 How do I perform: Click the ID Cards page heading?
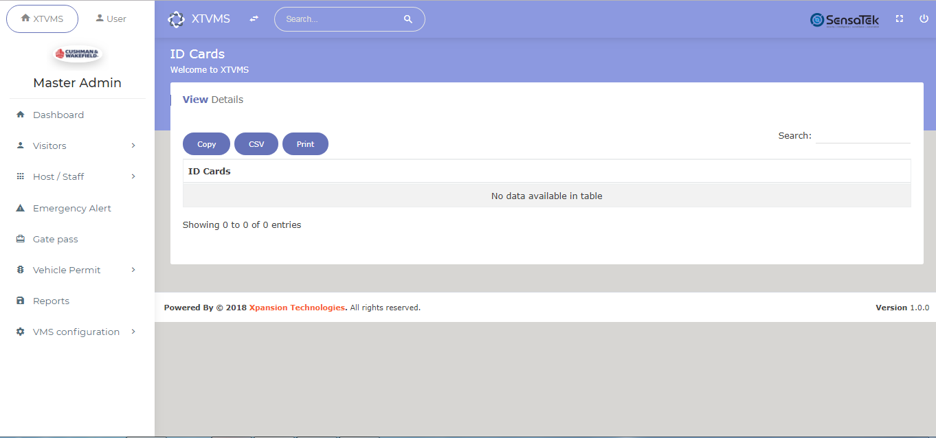(x=197, y=54)
